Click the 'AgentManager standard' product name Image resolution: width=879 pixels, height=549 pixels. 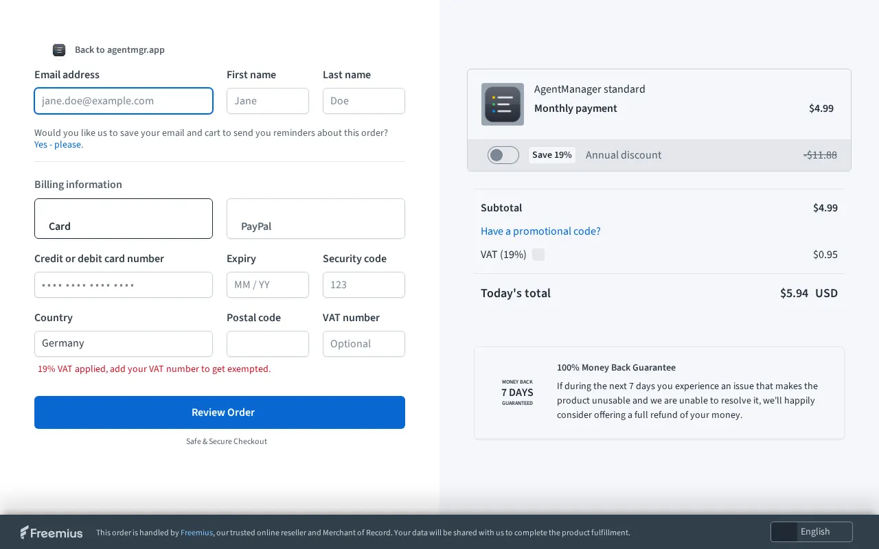(590, 89)
